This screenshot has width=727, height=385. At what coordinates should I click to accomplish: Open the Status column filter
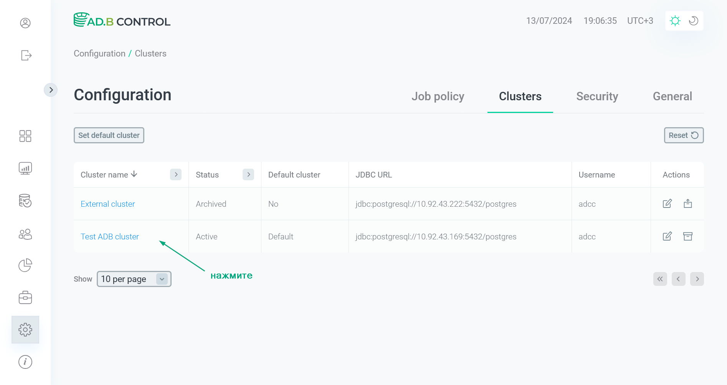click(x=248, y=174)
